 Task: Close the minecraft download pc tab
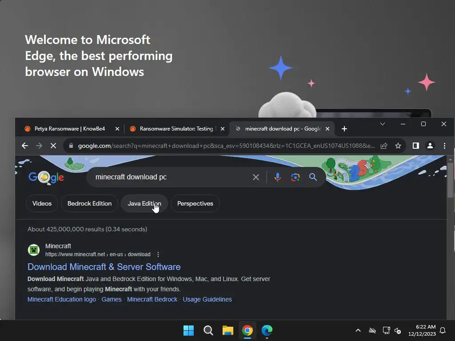click(x=327, y=129)
